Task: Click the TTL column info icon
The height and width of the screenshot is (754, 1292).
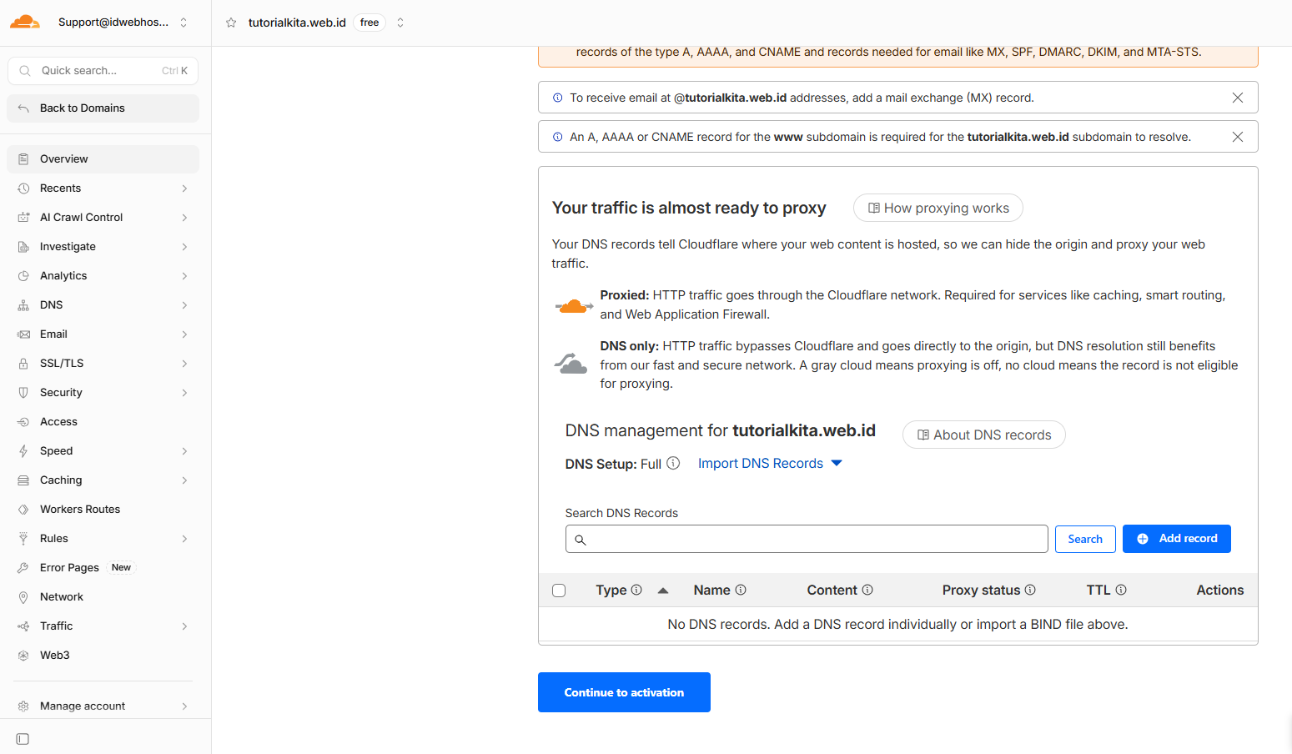Action: (x=1121, y=590)
